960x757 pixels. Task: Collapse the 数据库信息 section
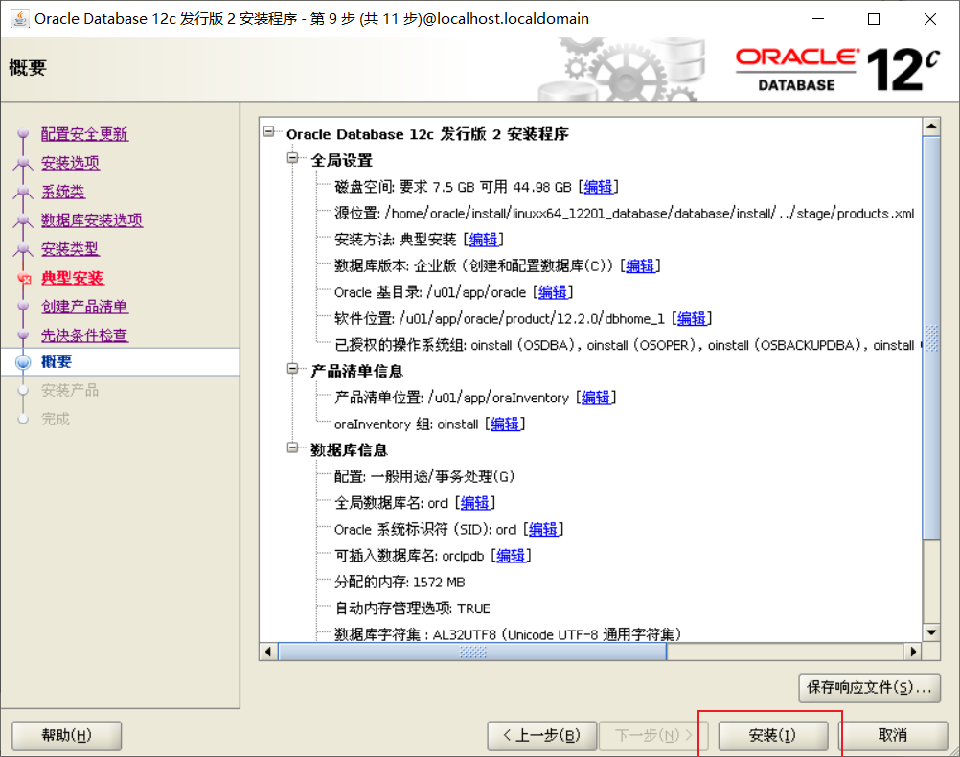(x=292, y=447)
